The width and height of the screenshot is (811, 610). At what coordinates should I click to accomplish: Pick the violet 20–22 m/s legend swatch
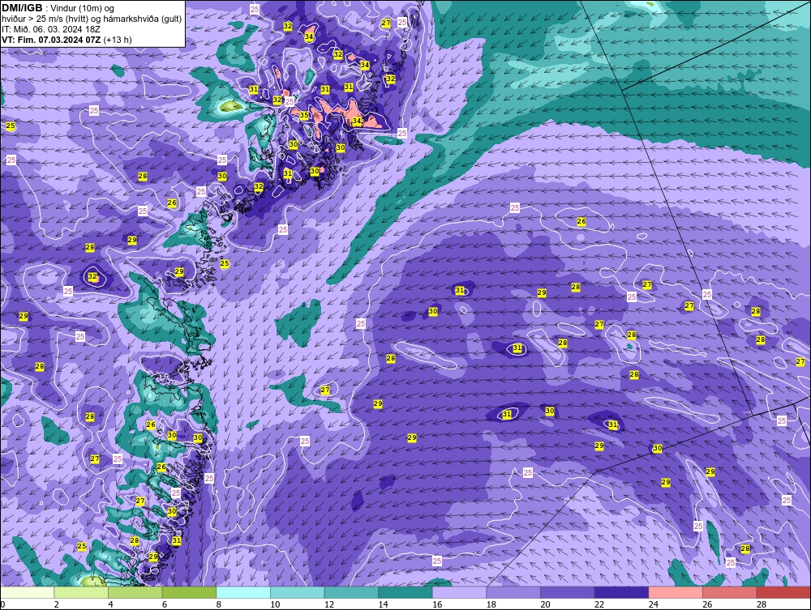(x=568, y=592)
